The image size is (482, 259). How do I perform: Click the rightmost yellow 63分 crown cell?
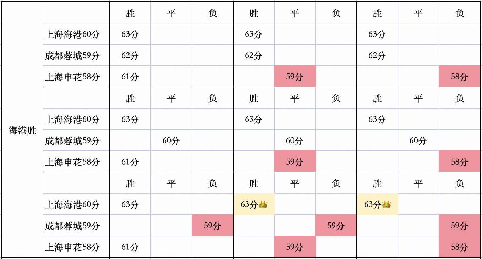click(x=377, y=204)
